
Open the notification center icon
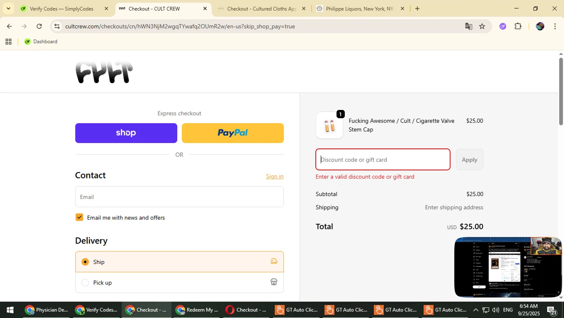click(x=552, y=310)
